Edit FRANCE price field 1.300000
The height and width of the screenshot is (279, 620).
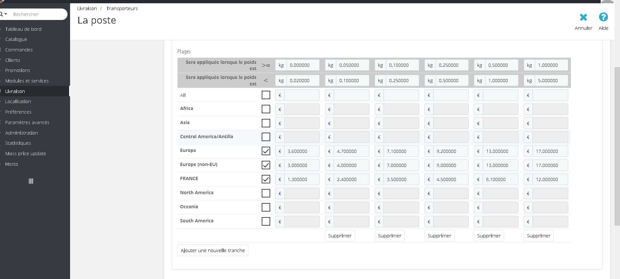(x=302, y=179)
